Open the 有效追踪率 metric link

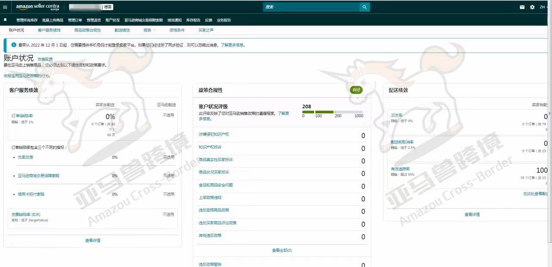coord(400,169)
